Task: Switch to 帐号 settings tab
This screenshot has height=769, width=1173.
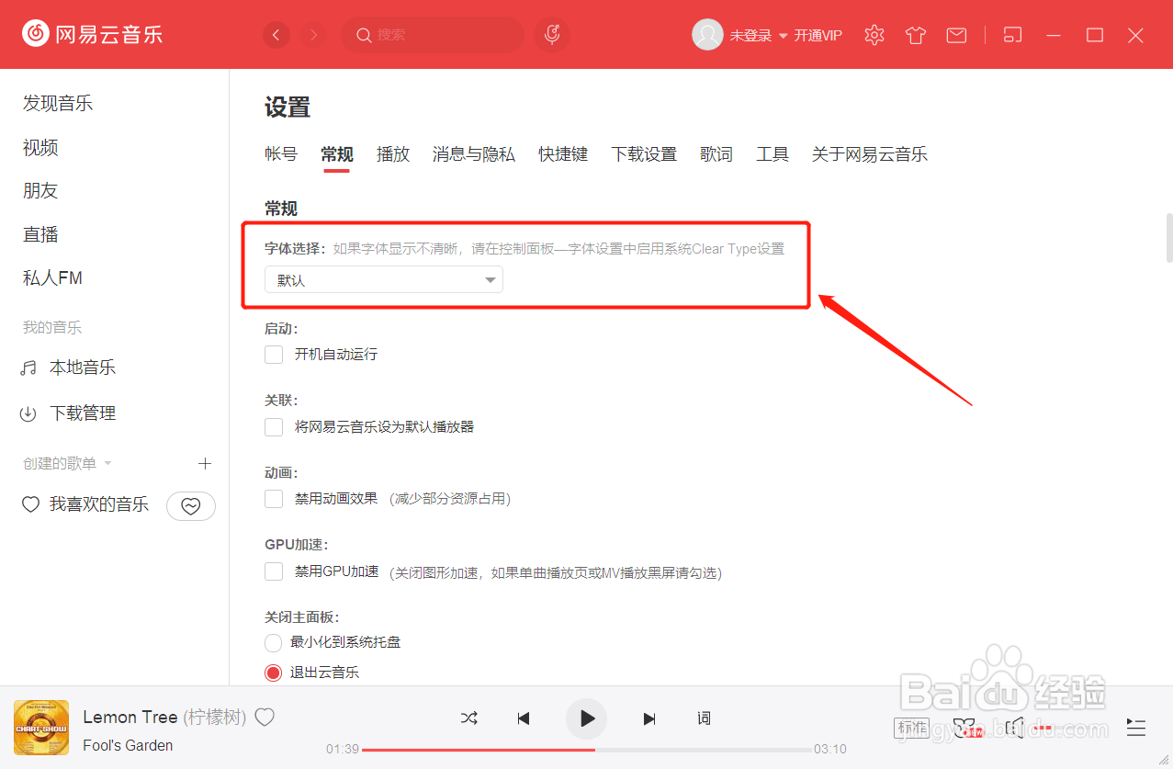Action: click(281, 154)
